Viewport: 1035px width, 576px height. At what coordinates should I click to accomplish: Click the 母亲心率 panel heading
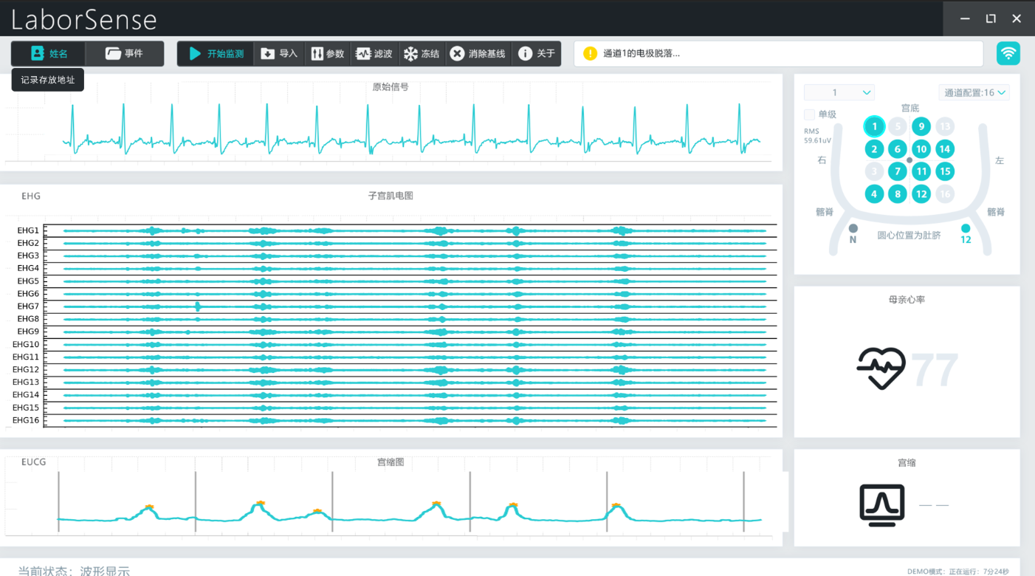(x=907, y=300)
